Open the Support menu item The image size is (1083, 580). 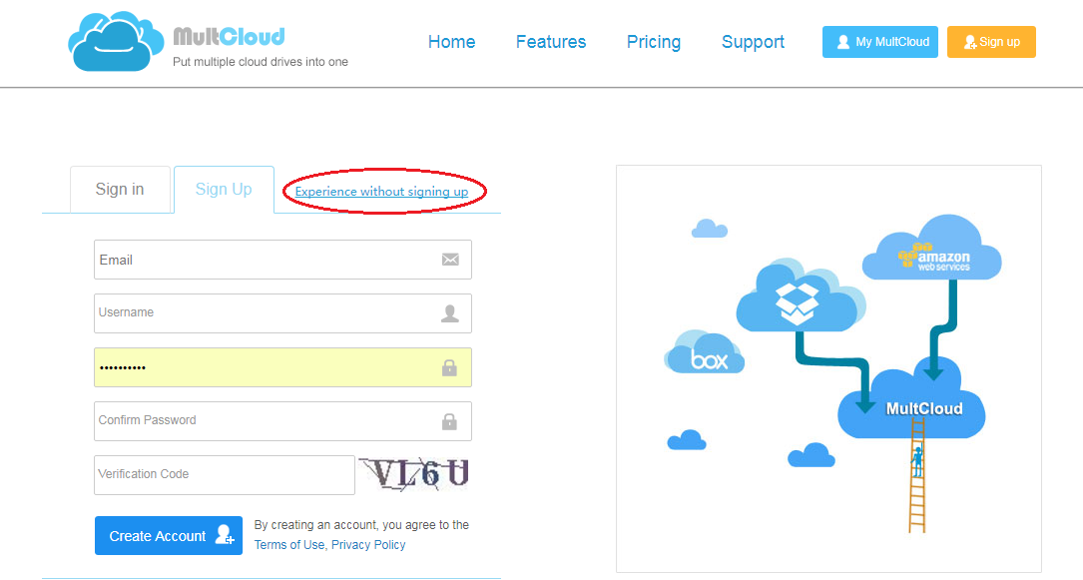[753, 42]
